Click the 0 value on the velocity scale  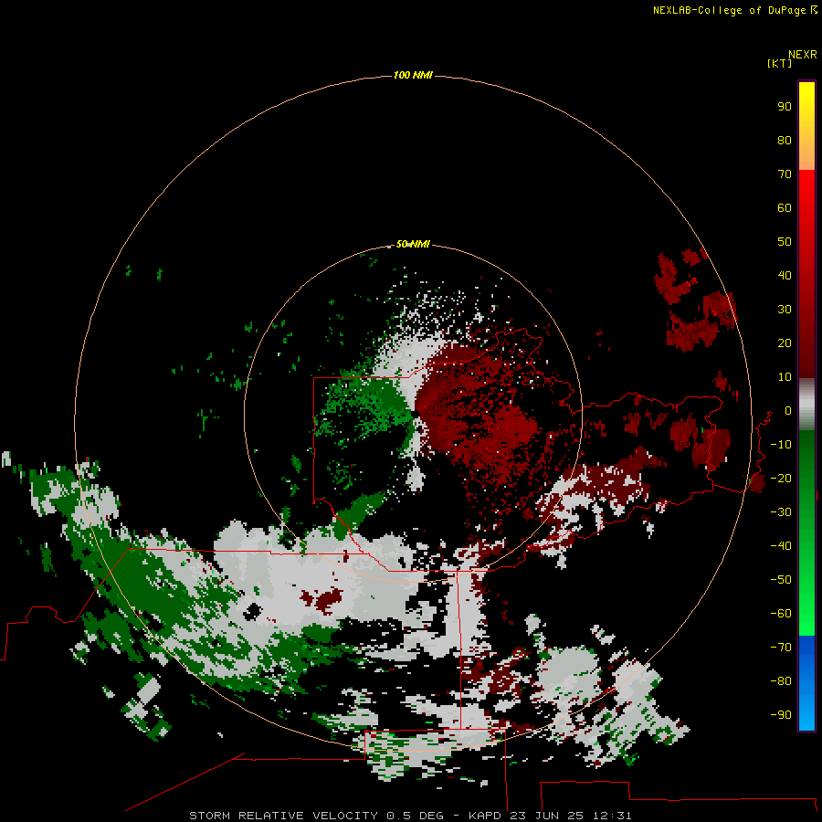pyautogui.click(x=788, y=411)
